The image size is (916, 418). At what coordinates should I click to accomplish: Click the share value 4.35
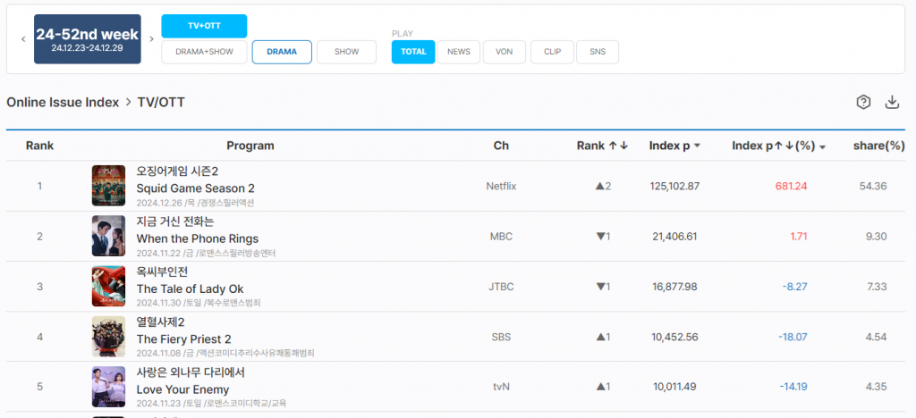point(876,387)
